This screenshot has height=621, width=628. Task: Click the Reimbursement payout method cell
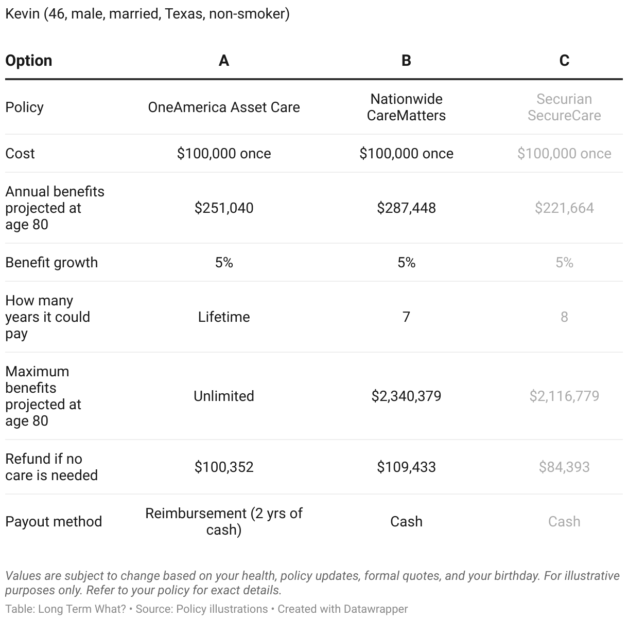(224, 521)
